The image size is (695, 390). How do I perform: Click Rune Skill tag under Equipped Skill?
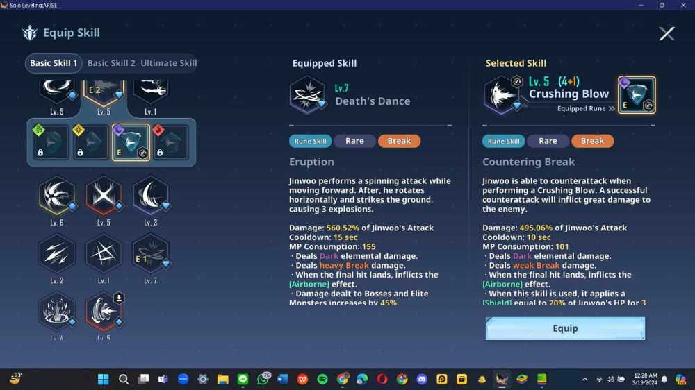coord(310,141)
